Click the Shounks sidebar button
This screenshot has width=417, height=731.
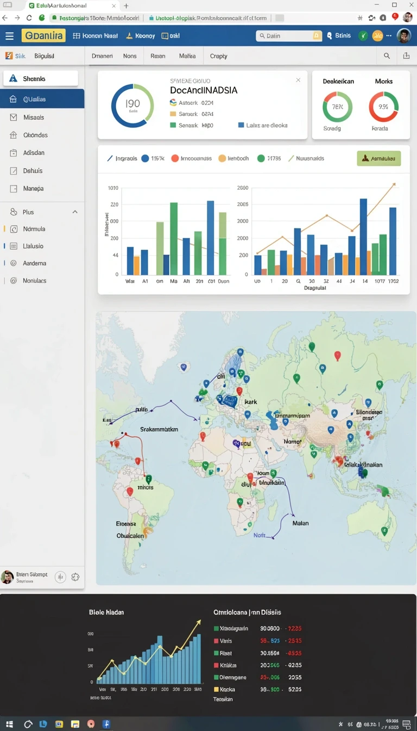[41, 79]
